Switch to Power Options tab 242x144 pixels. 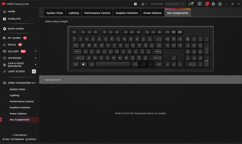pos(153,13)
